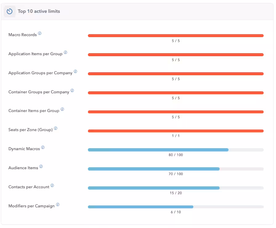
Task: Click info icon beside Container Groups per Company
Action: click(72, 91)
